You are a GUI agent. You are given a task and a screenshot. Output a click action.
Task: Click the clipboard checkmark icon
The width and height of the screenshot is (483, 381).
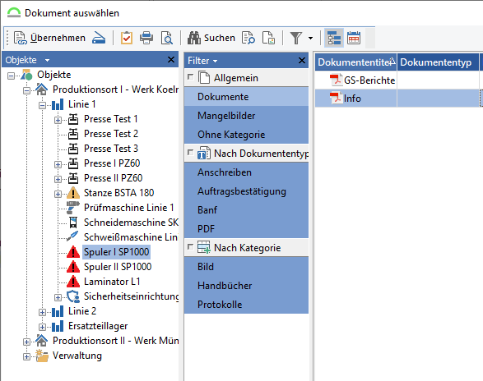(x=126, y=38)
